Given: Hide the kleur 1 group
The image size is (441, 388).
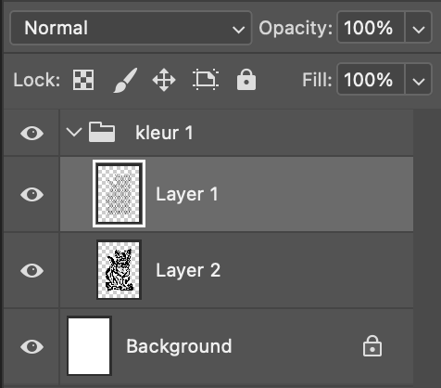Looking at the screenshot, I should point(31,133).
